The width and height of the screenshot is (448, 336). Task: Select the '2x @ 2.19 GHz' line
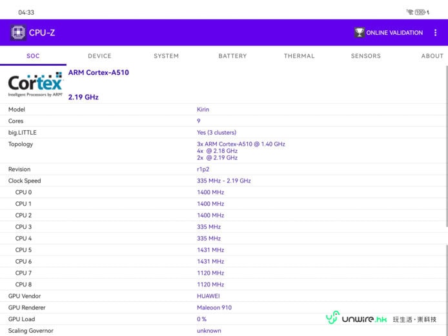[x=217, y=158]
